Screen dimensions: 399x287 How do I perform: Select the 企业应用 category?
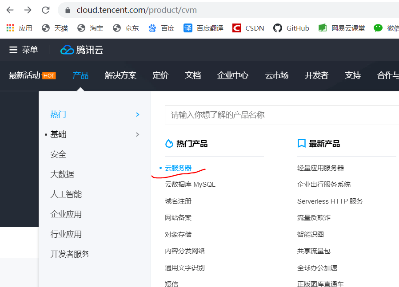(x=66, y=214)
